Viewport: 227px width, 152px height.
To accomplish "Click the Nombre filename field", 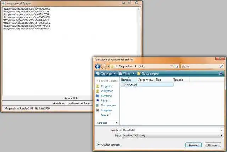I will tap(171, 130).
